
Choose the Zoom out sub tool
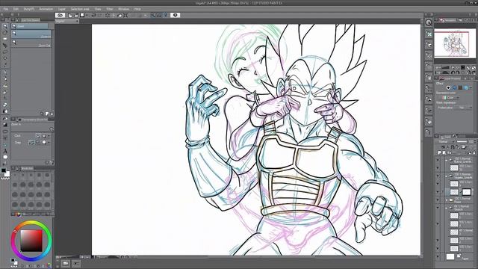pyautogui.click(x=31, y=43)
